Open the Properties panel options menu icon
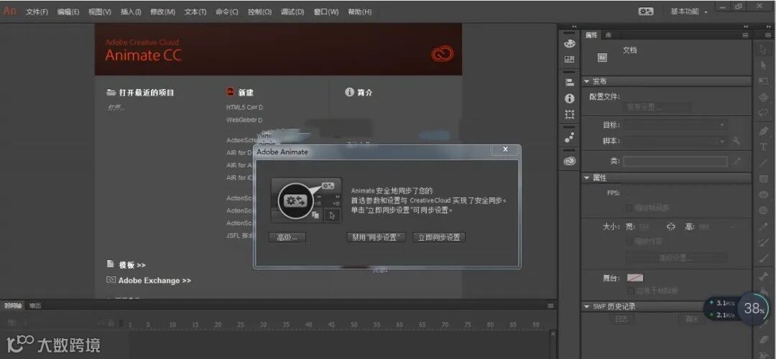This screenshot has height=359, width=776. point(745,35)
